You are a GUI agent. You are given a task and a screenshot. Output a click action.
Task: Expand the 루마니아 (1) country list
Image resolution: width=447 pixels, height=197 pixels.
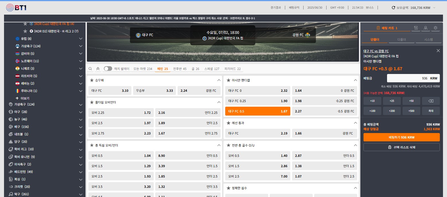81,91
